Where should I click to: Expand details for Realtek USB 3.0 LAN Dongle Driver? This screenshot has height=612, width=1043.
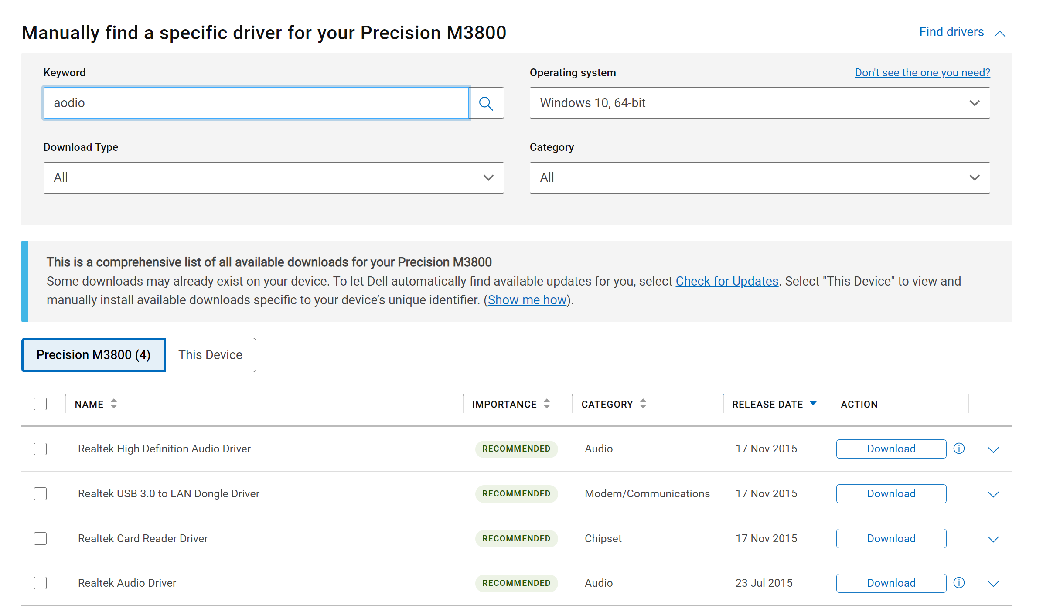[993, 494]
